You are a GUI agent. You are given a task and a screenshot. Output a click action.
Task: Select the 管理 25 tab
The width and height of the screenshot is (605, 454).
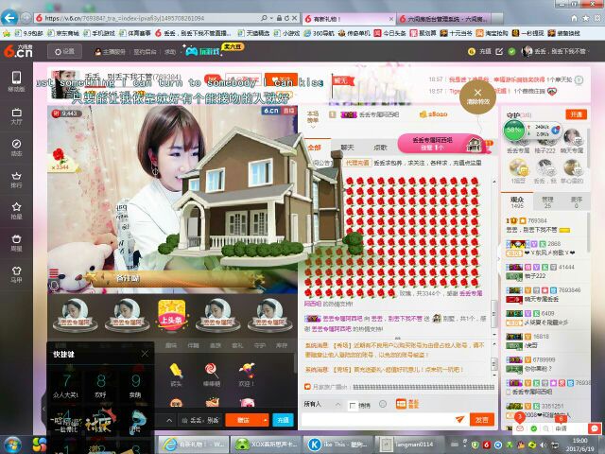click(547, 201)
